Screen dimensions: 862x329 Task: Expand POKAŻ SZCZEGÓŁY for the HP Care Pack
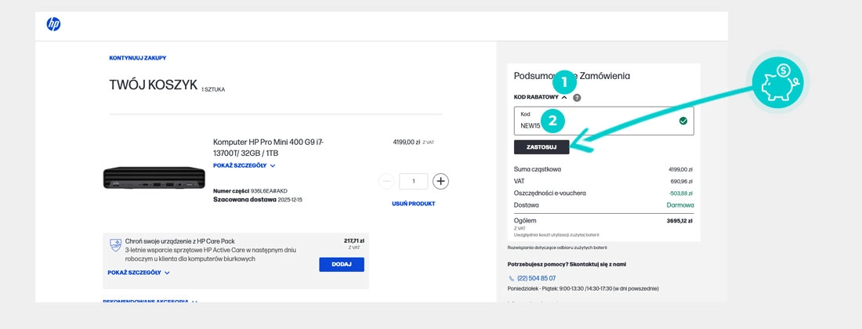[x=138, y=273]
